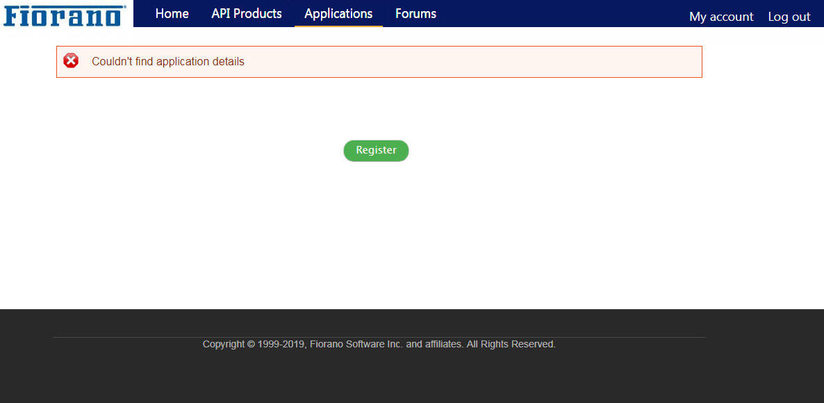
Task: Click the Log out link
Action: click(x=789, y=17)
